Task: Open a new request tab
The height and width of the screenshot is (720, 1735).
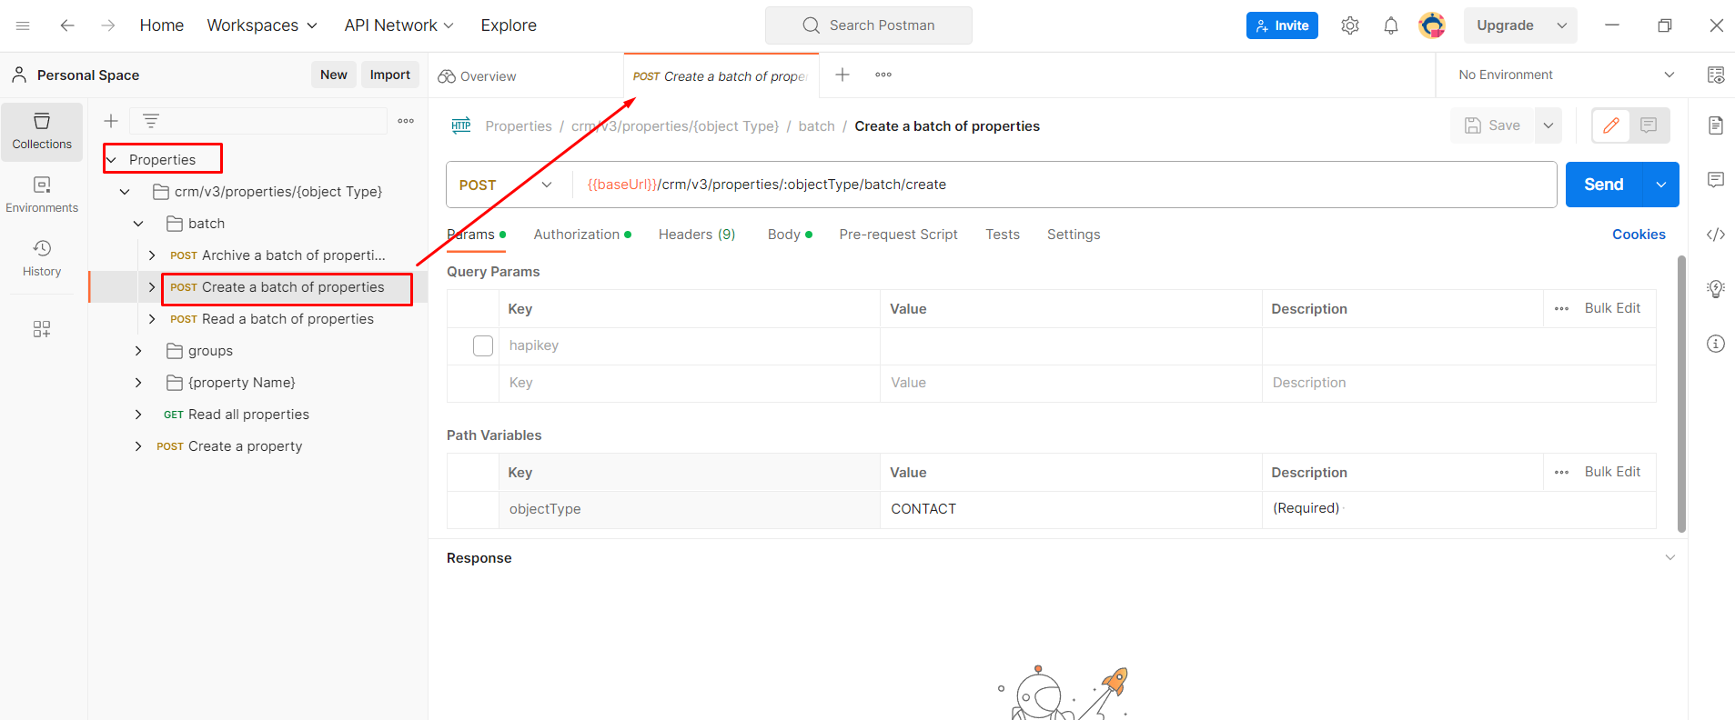Action: pyautogui.click(x=842, y=75)
